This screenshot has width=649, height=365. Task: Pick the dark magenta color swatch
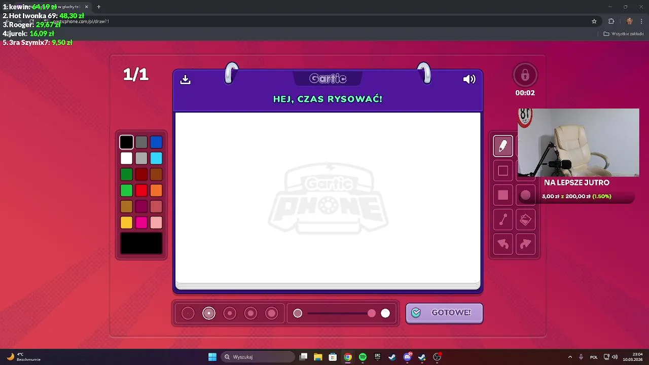pos(141,207)
